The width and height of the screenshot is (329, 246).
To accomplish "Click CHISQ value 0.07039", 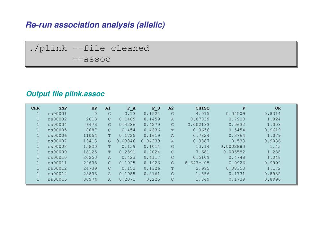I will 200,119.
